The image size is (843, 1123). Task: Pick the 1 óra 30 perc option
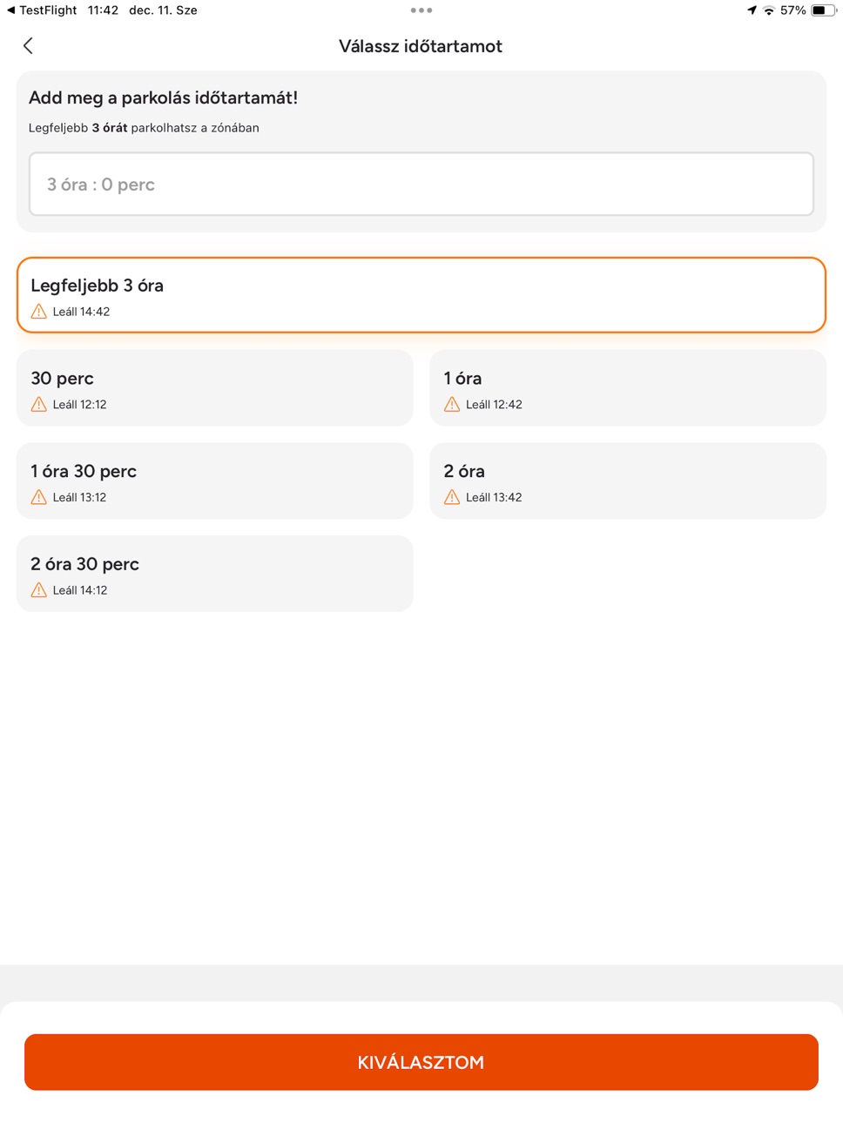215,481
